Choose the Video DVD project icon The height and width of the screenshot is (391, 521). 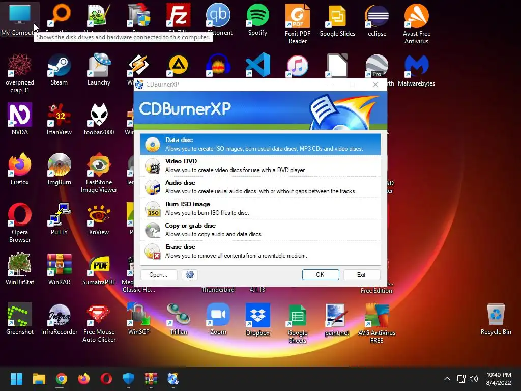[153, 166]
